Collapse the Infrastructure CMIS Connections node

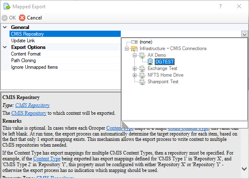(x=127, y=48)
